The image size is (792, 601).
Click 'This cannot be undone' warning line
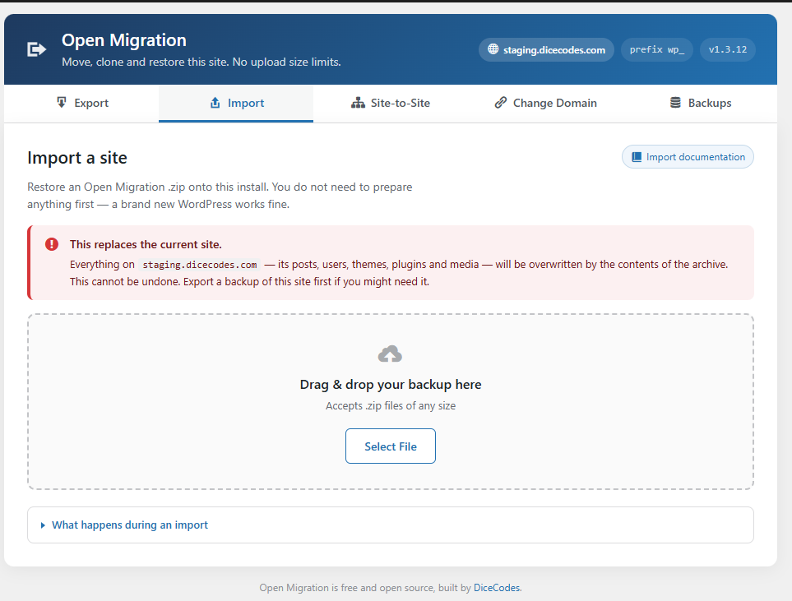coord(249,282)
